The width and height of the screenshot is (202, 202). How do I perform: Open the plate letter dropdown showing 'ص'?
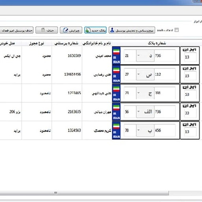coord(145,74)
